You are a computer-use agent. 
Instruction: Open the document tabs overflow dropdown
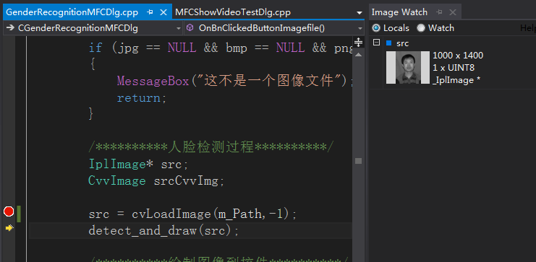(x=360, y=13)
